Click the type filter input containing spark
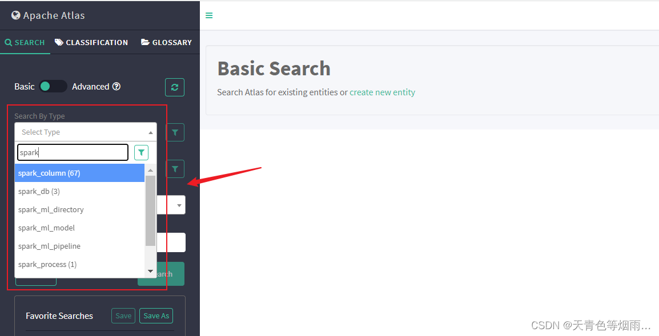Image resolution: width=659 pixels, height=336 pixels. click(x=73, y=152)
